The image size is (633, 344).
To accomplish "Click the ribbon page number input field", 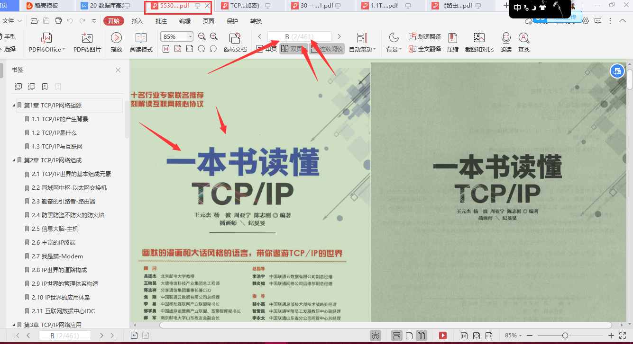I will point(299,36).
